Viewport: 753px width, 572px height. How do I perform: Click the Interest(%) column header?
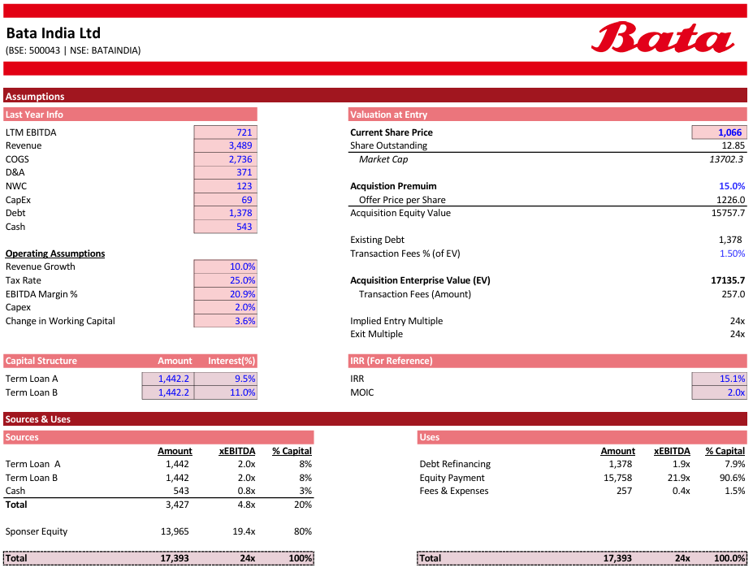tap(232, 361)
